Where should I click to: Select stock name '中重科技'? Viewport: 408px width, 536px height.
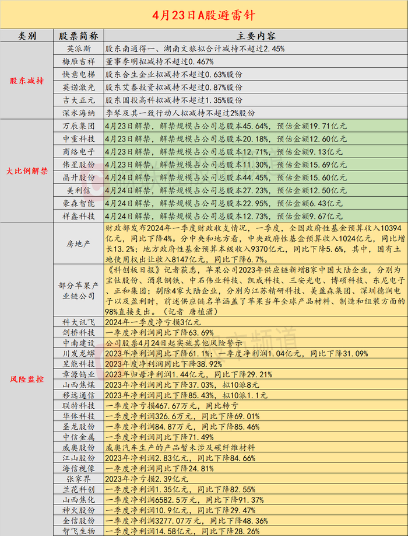click(x=79, y=139)
